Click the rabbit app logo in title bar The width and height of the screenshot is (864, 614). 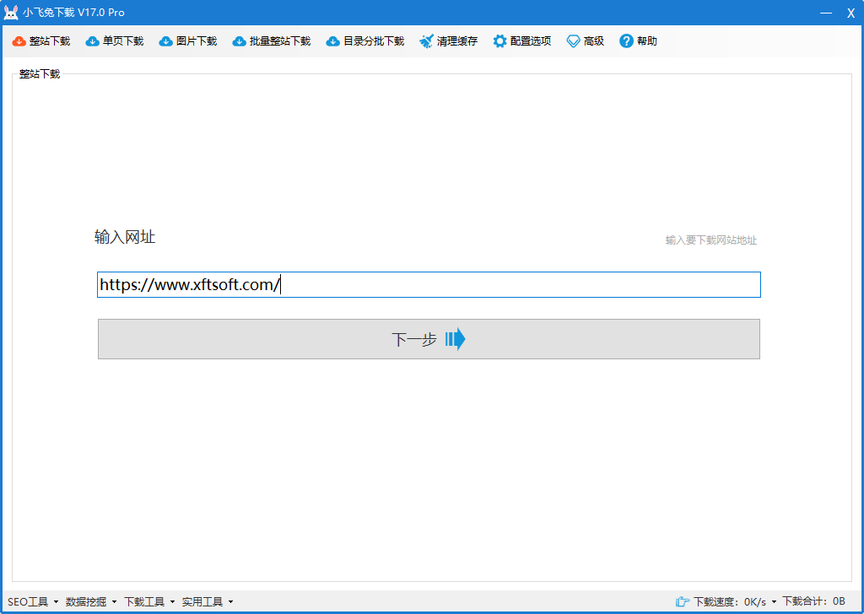pos(11,13)
